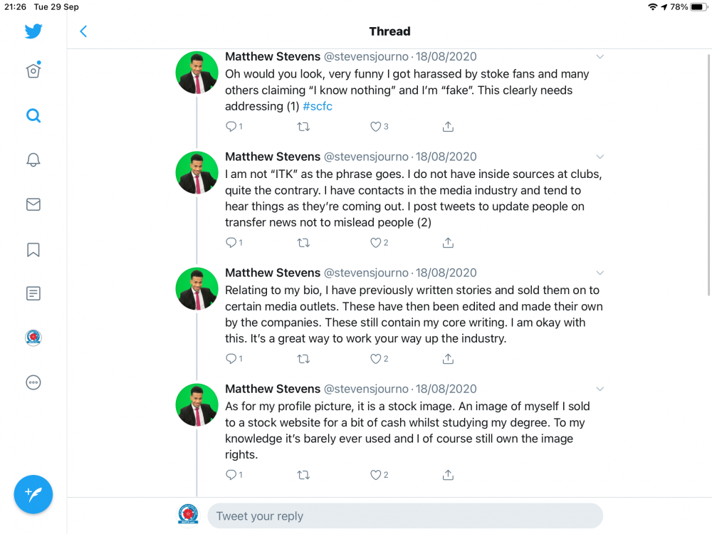Image resolution: width=712 pixels, height=534 pixels.
Task: Like the first tweet about stoke fans
Action: [x=376, y=127]
